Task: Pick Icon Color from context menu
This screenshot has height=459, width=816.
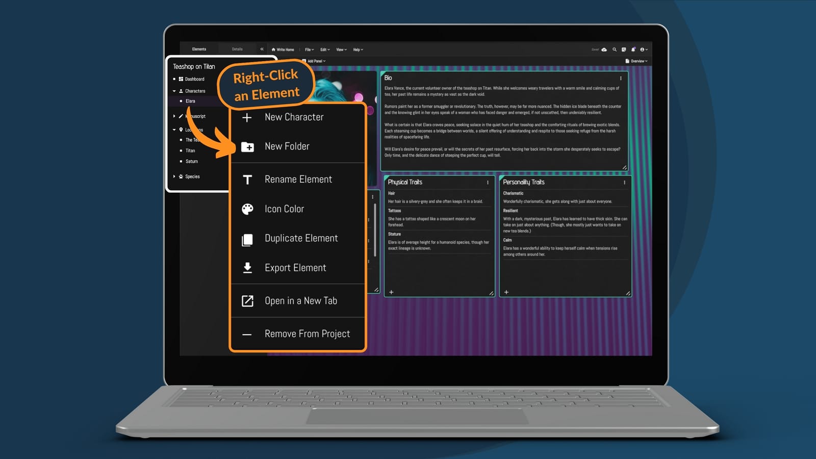Action: pos(284,209)
